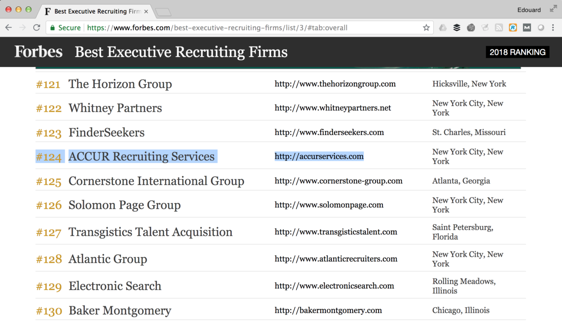Click the St. Charles, Missouri location
Image resolution: width=562 pixels, height=322 pixels.
coord(469,132)
